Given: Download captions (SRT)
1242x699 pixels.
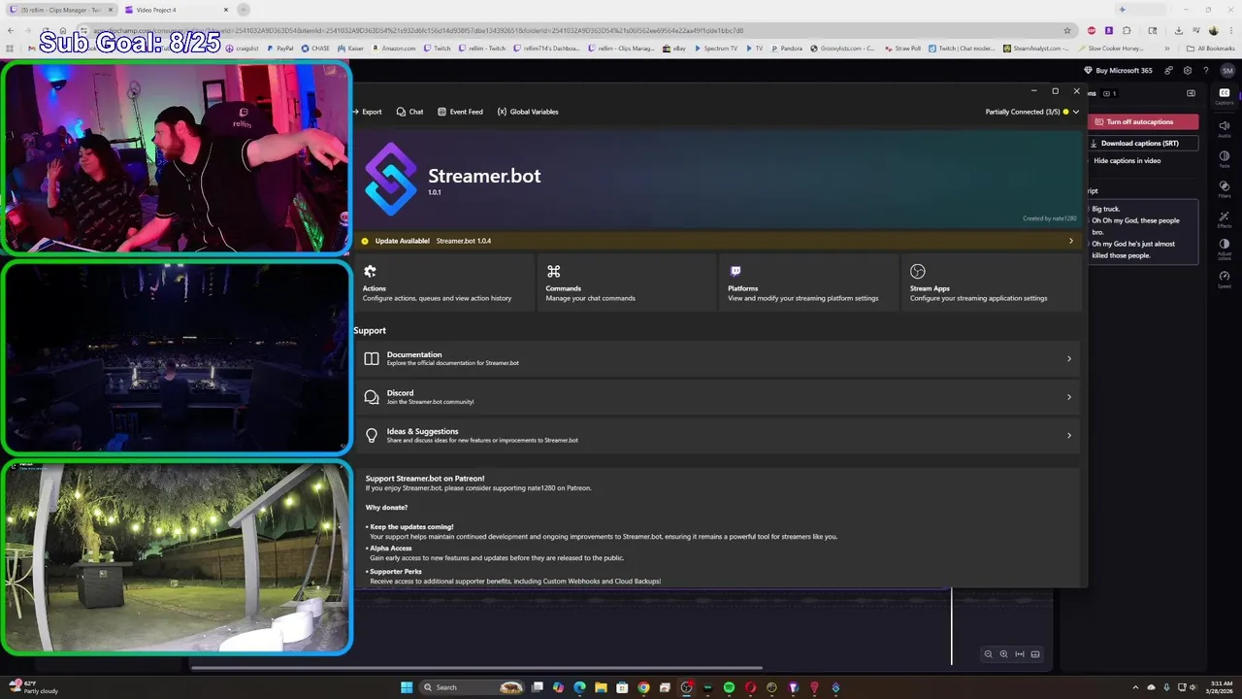Looking at the screenshot, I should pos(1143,144).
